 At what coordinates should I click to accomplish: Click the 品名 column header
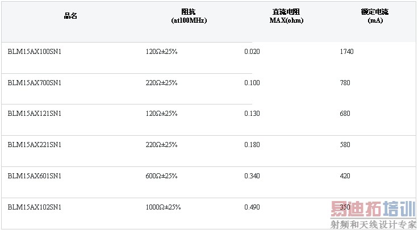(70, 16)
